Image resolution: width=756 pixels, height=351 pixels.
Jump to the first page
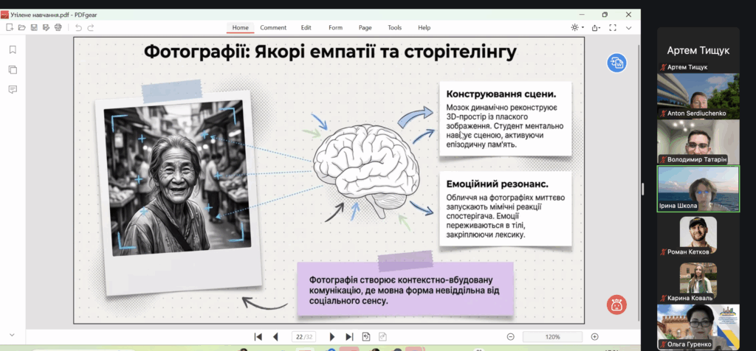point(258,336)
